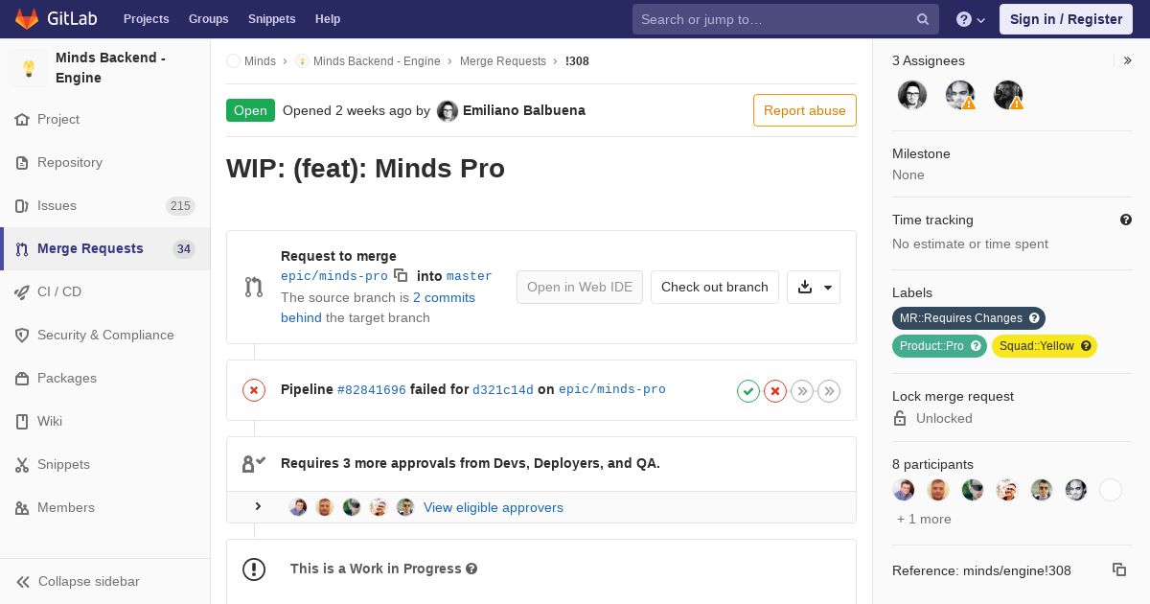Open Projects in top navigation

(x=146, y=19)
